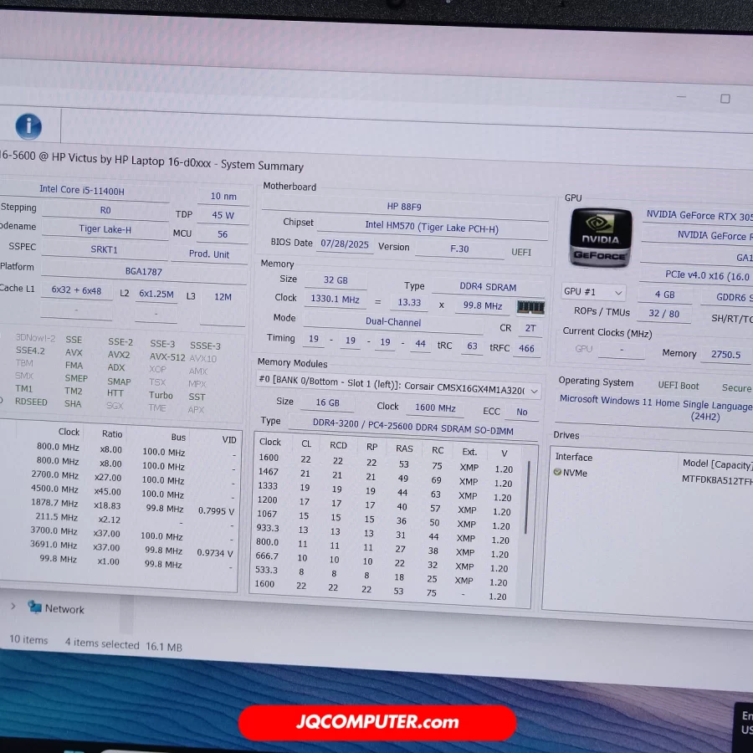Click the blue info icon
Image resolution: width=753 pixels, height=753 pixels.
pyautogui.click(x=28, y=126)
